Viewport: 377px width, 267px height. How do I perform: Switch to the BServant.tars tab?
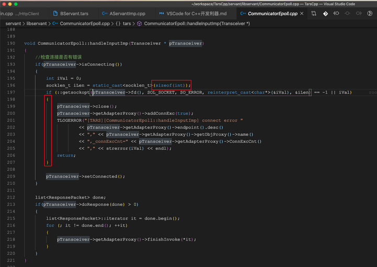point(71,14)
